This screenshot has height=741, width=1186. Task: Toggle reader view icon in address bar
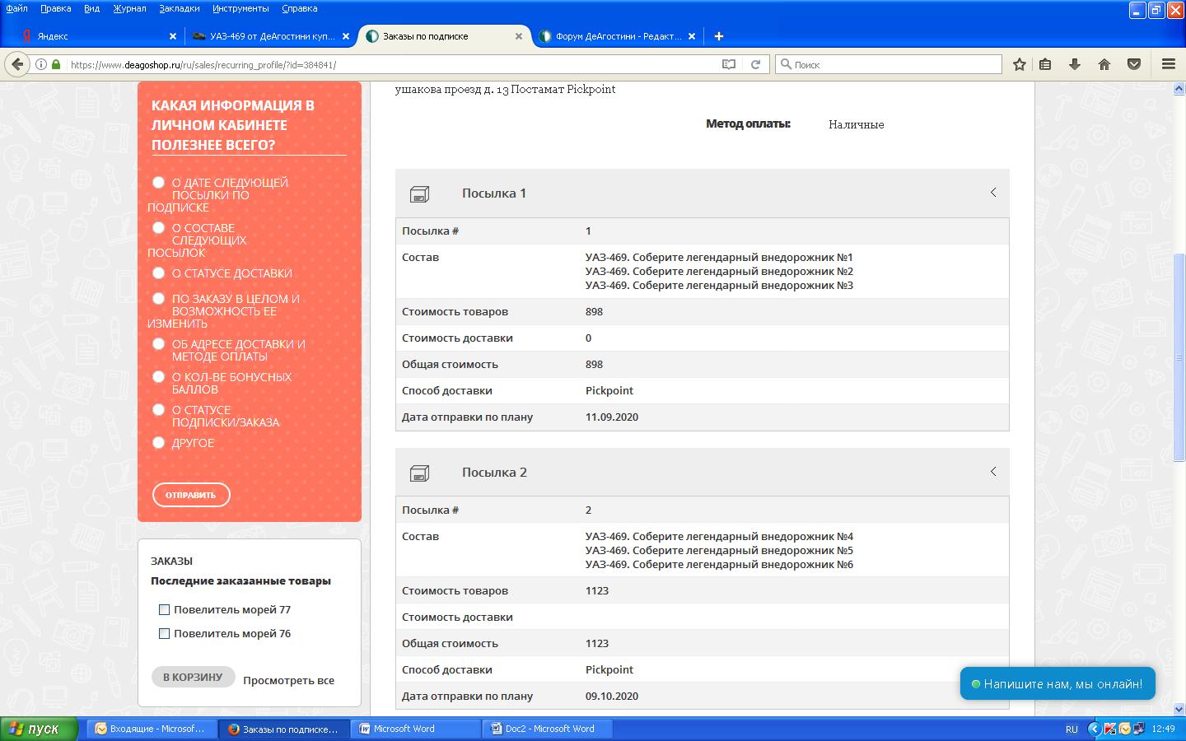[729, 64]
